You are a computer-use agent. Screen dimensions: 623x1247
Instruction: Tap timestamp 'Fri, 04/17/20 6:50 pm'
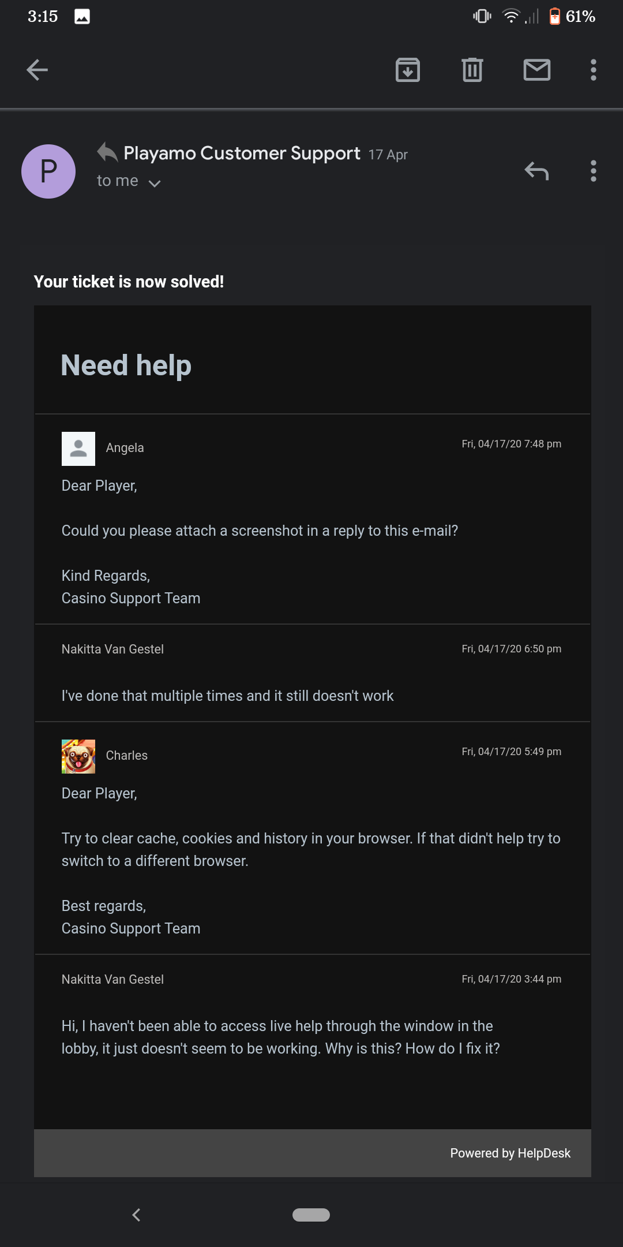click(x=511, y=649)
